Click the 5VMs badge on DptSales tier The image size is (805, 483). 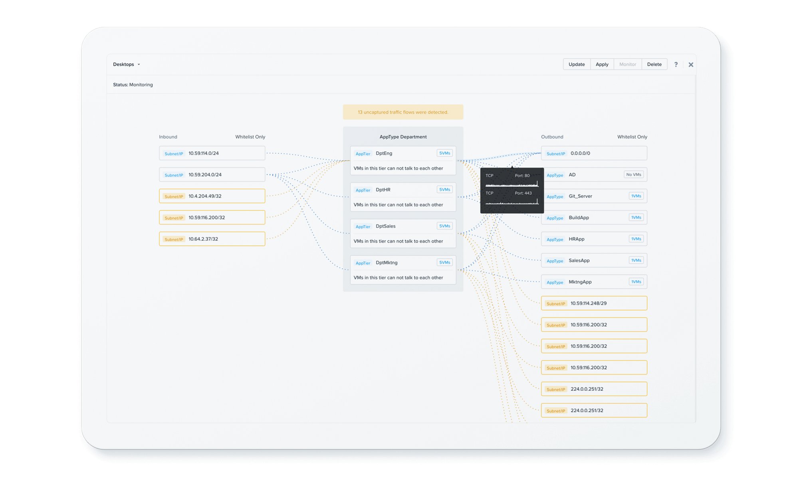pyautogui.click(x=444, y=226)
